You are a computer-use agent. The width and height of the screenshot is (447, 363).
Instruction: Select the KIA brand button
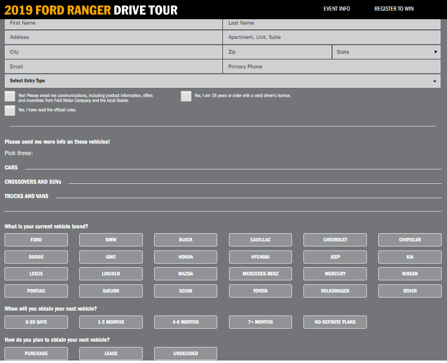pyautogui.click(x=410, y=257)
